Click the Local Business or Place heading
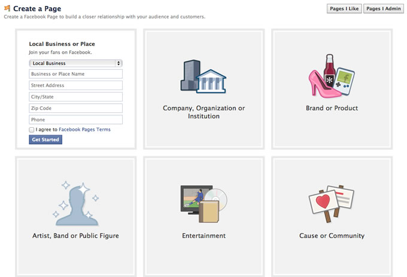Screen dimensions: 407x277 tap(62, 44)
